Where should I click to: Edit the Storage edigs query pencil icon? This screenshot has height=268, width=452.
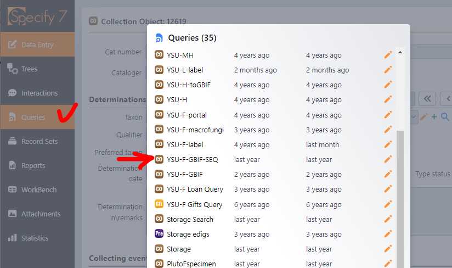[388, 234]
